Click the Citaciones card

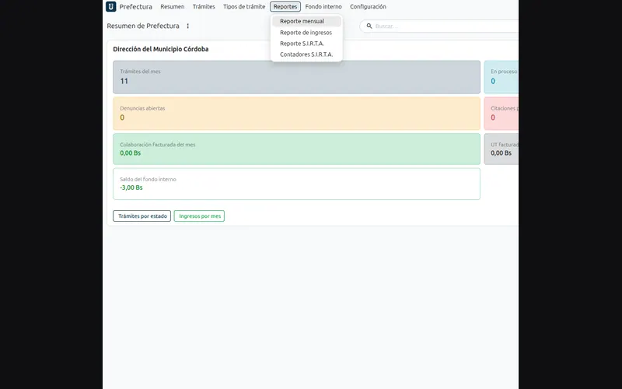click(501, 114)
